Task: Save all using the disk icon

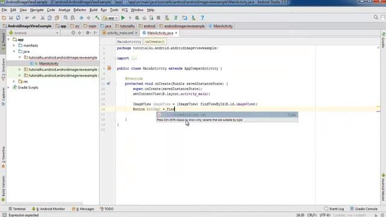Action: 11,17
